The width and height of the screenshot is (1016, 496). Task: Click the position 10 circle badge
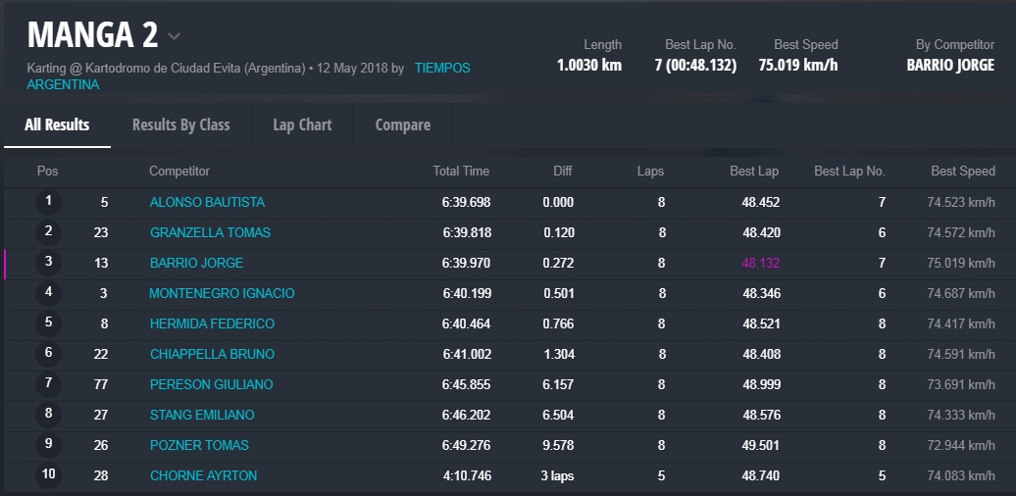tap(48, 475)
